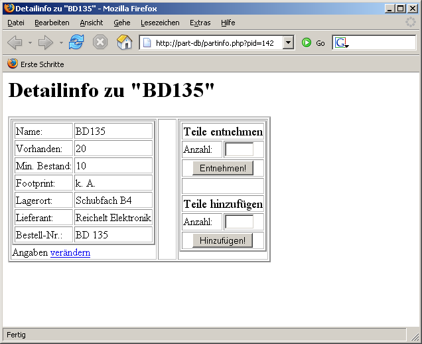Maximize the Firefox window

pos(400,9)
